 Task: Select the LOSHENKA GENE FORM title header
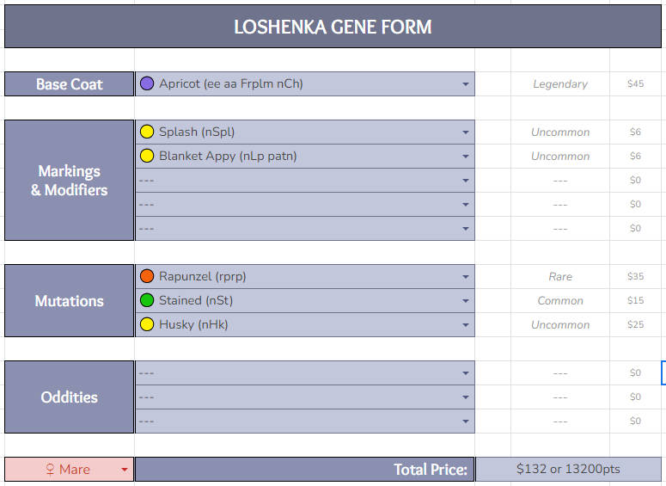(333, 28)
